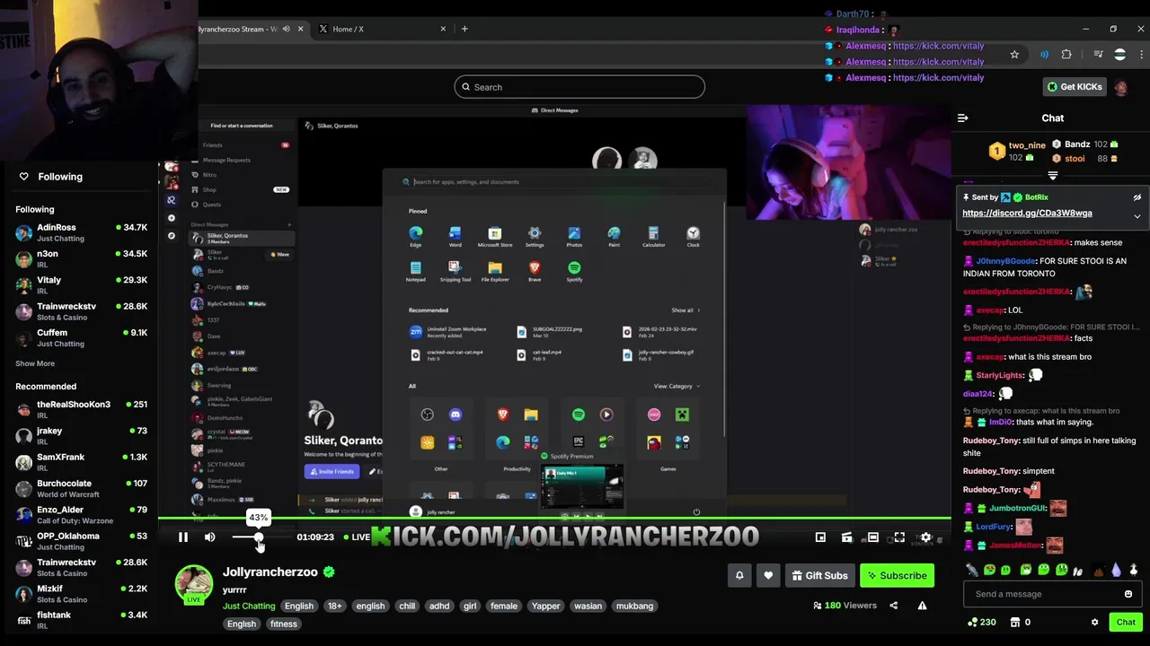Open the emoji picker in chat input

point(1128,594)
